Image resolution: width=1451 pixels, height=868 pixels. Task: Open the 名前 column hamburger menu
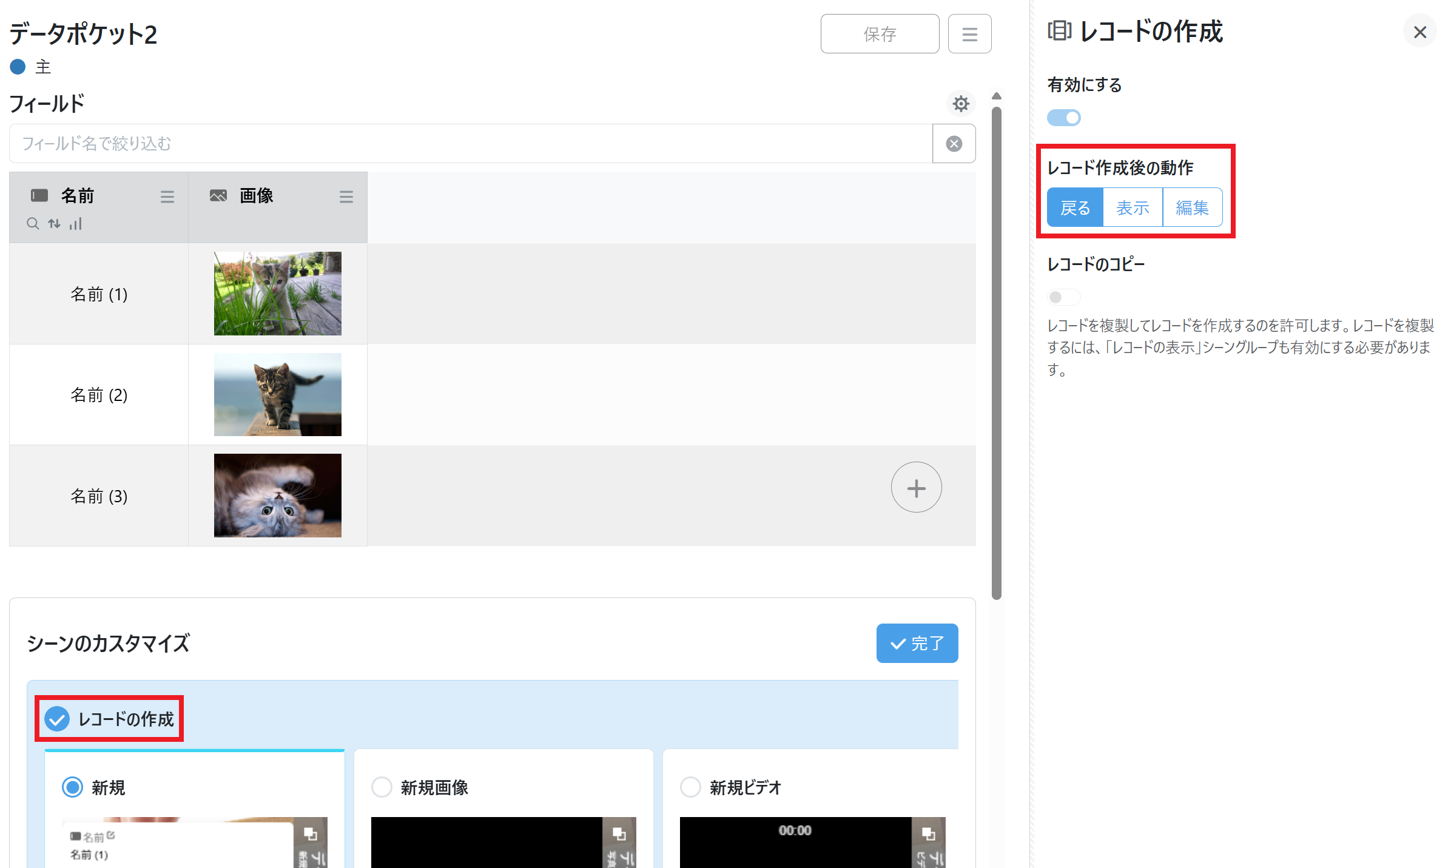(167, 197)
